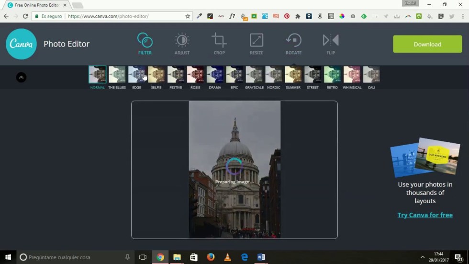This screenshot has width=469, height=264.
Task: Apply The Blues filter
Action: [x=117, y=75]
